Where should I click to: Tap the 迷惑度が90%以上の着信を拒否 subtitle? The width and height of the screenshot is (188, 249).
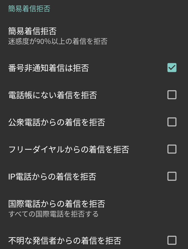58,41
